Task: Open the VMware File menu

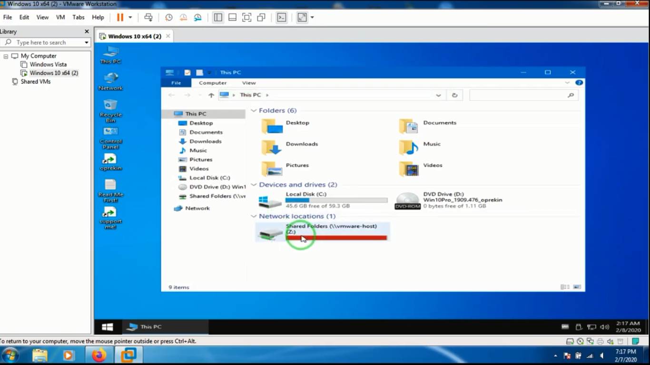Action: click(x=8, y=17)
